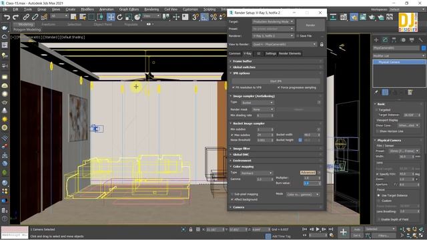Switch to the Render Elements tab
Viewport: 427px width, 240px height.
point(290,53)
